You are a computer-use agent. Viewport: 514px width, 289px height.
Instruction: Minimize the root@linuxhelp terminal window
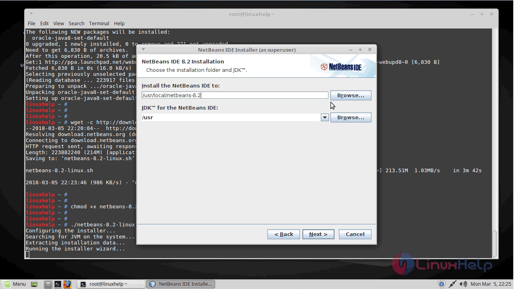(472, 14)
